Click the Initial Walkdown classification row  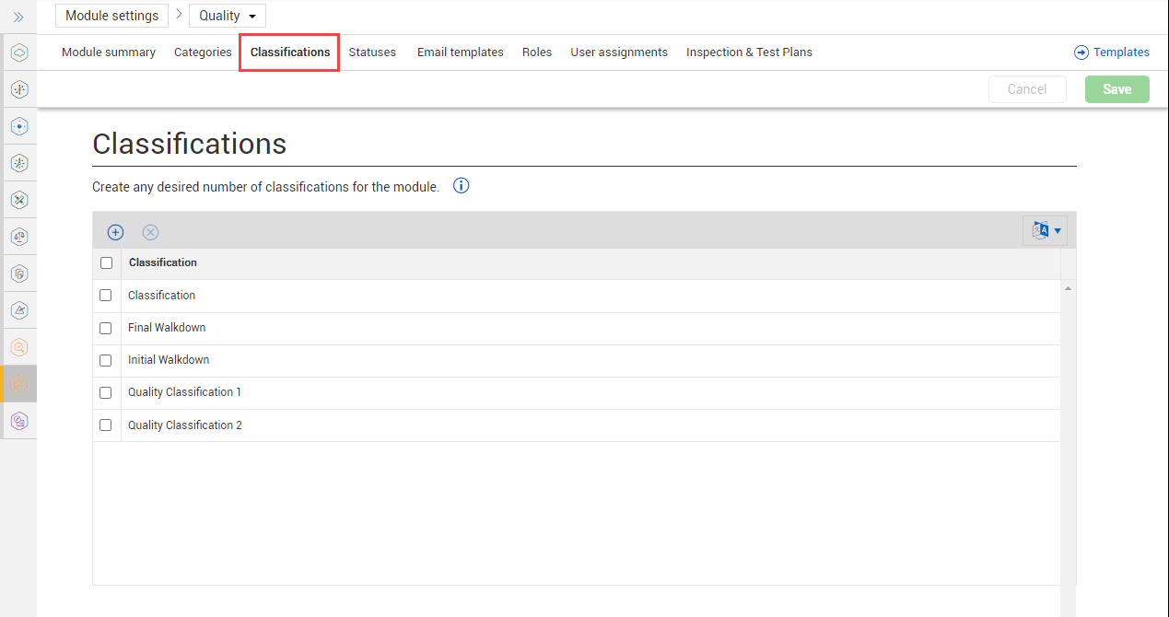(169, 360)
